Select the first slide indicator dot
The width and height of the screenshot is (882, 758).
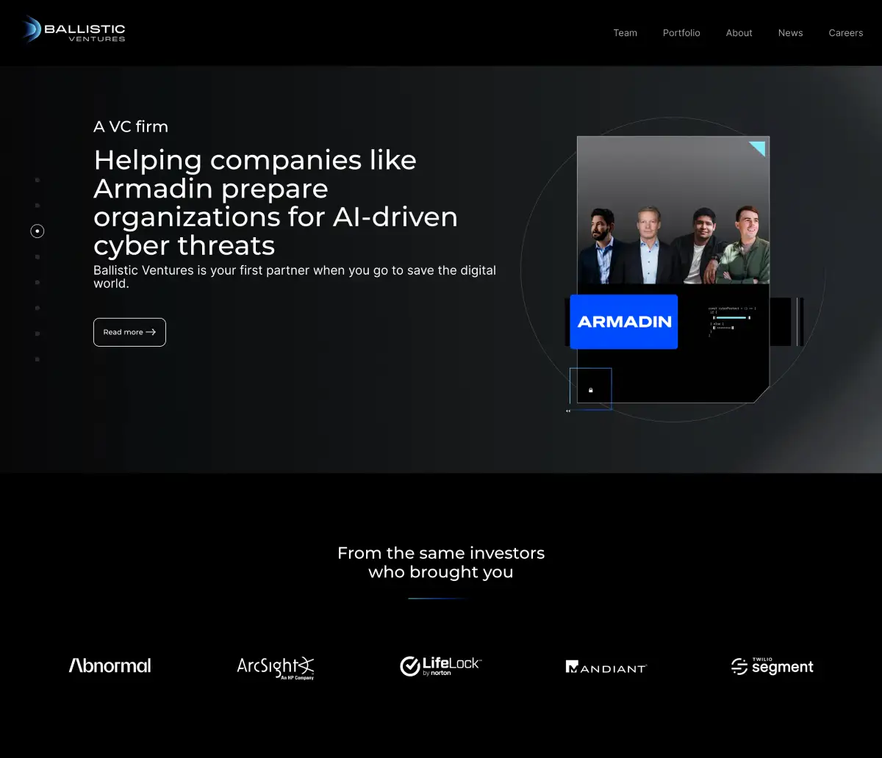37,180
